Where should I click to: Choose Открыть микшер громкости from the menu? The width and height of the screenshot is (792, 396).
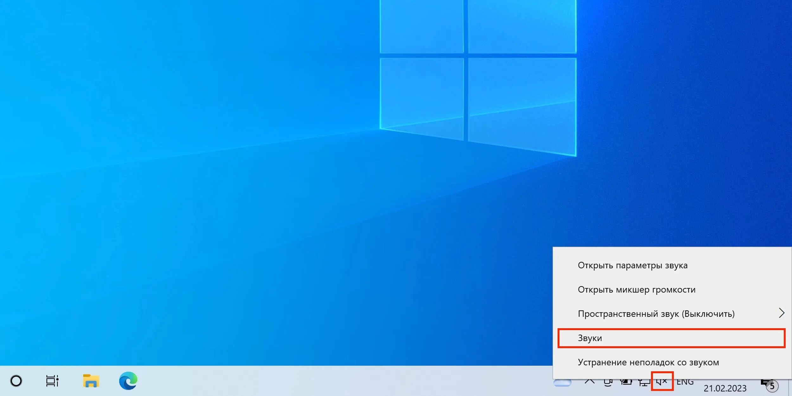point(636,290)
